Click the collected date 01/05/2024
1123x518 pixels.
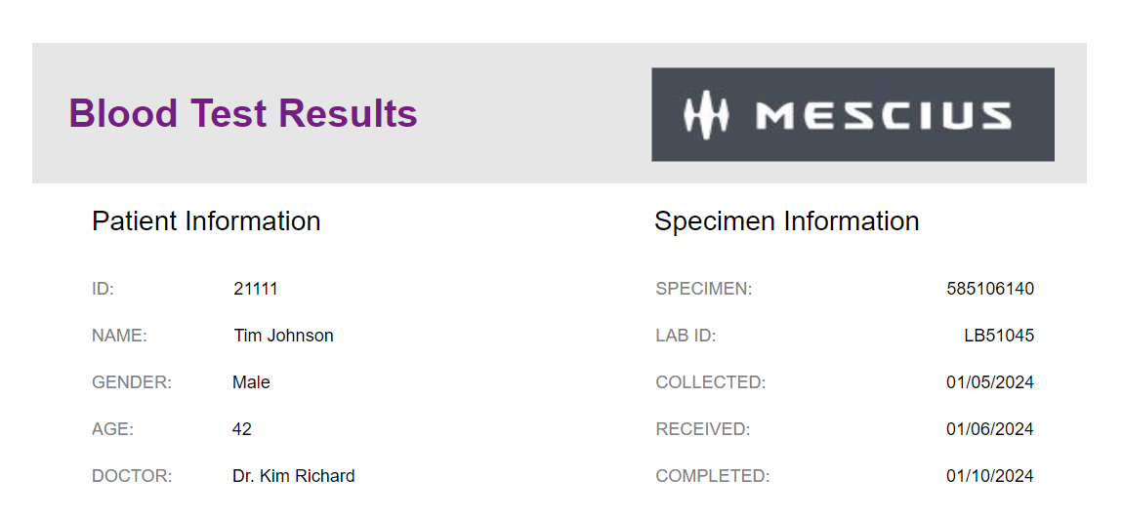[990, 382]
